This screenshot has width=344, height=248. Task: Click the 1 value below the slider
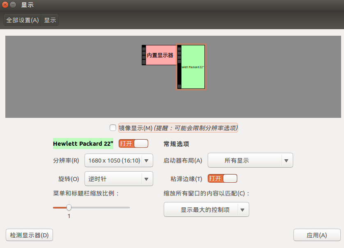click(x=69, y=216)
